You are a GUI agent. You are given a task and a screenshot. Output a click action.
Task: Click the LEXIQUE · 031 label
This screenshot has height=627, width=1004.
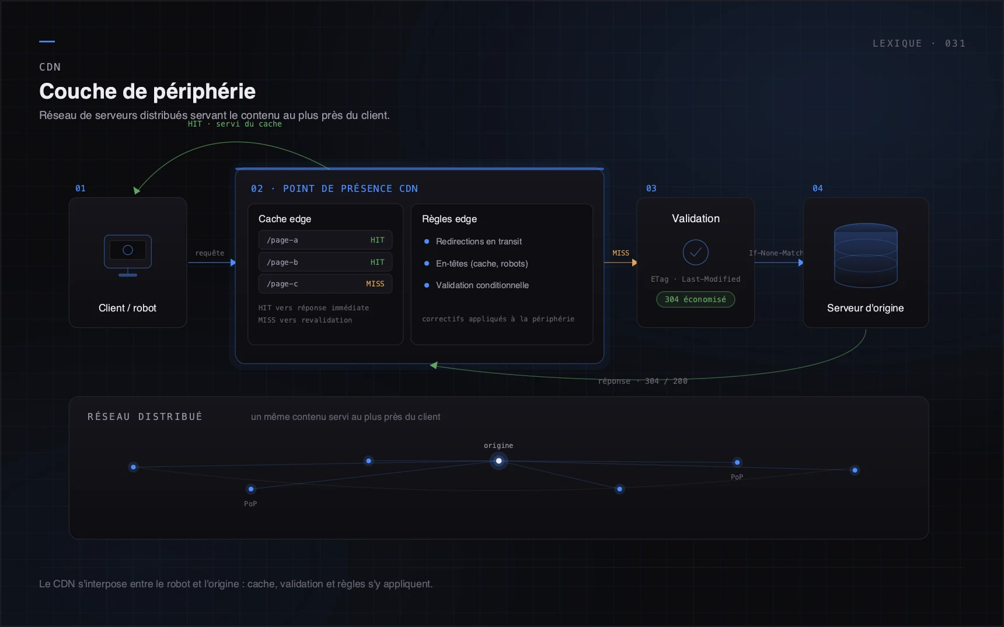point(919,43)
